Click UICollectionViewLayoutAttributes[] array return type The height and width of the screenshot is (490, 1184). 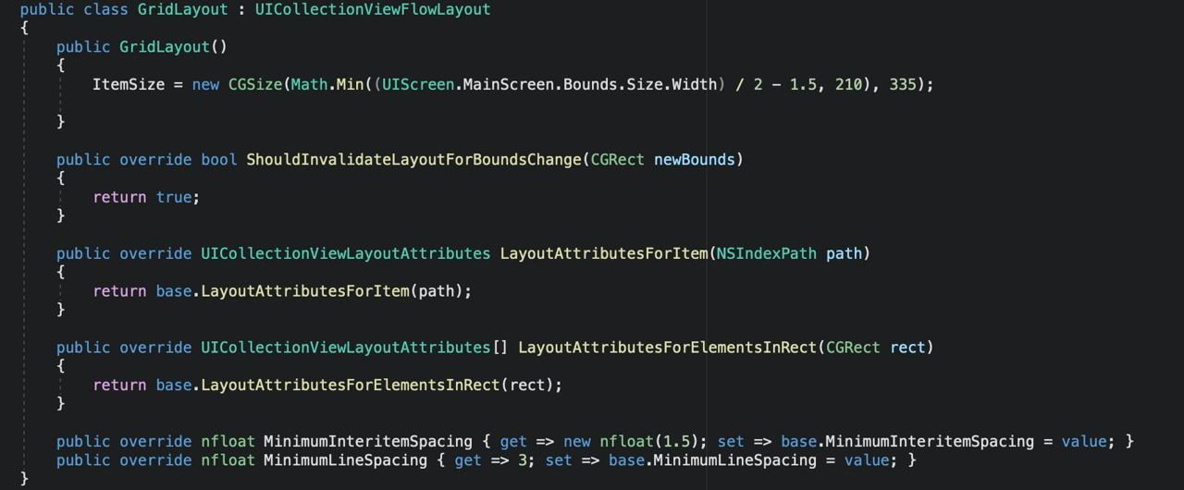354,348
